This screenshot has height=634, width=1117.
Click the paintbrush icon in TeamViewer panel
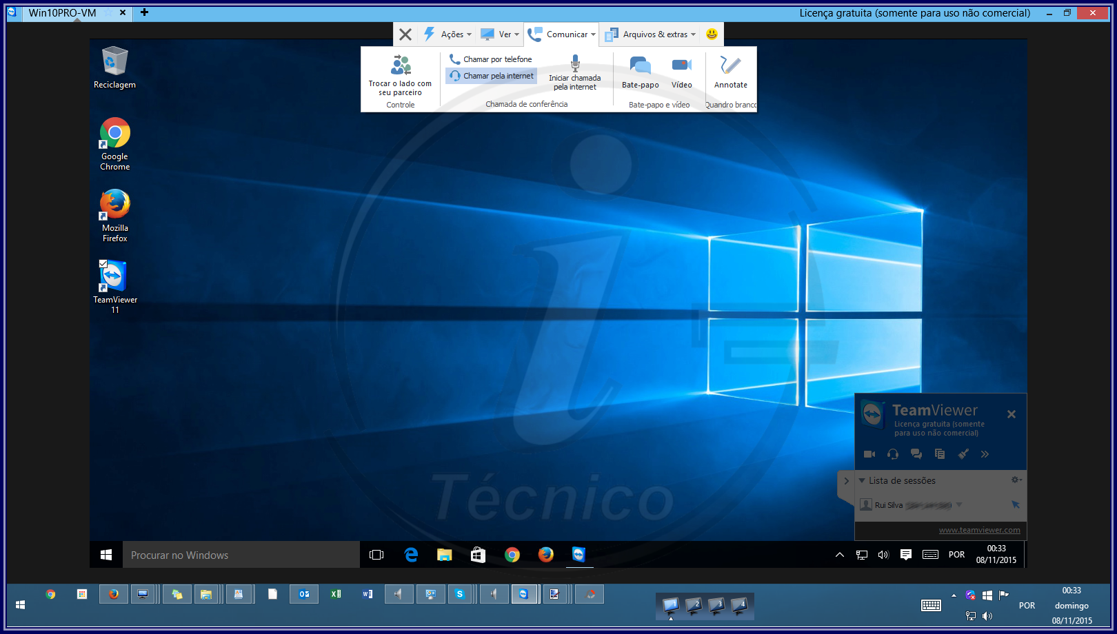coord(963,454)
